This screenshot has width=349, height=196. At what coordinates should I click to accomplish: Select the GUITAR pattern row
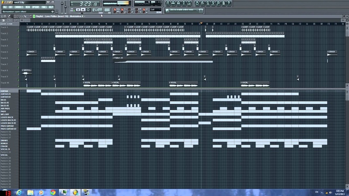9,91
